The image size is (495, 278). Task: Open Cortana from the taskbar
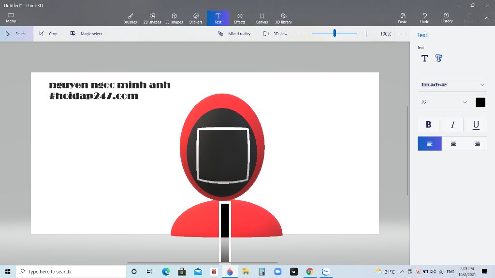pyautogui.click(x=134, y=271)
